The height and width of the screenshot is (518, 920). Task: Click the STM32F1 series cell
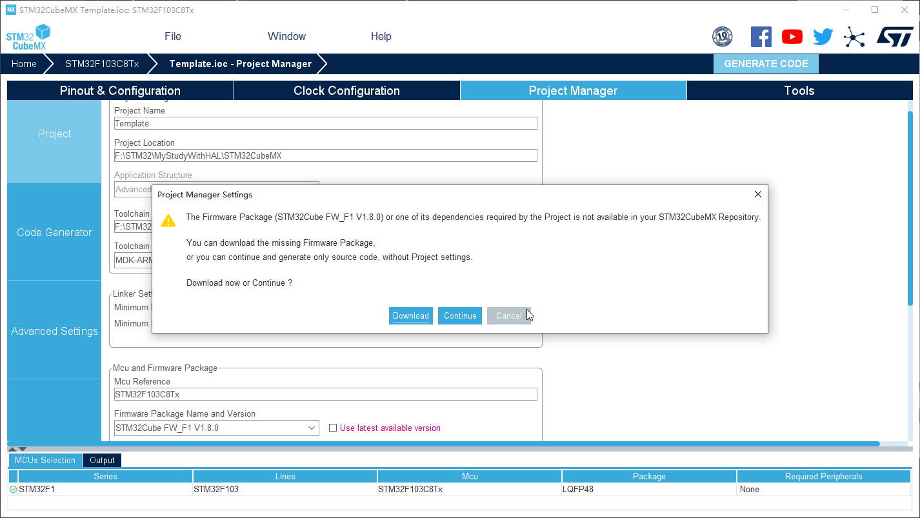(x=105, y=490)
